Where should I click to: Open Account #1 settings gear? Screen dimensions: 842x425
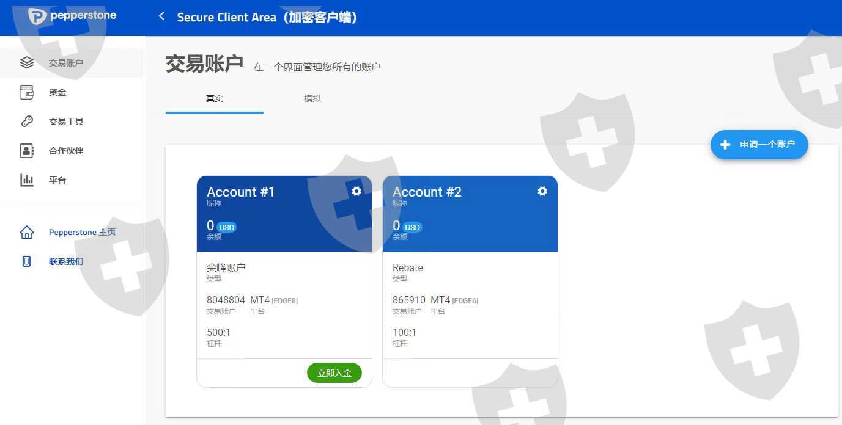coord(356,191)
